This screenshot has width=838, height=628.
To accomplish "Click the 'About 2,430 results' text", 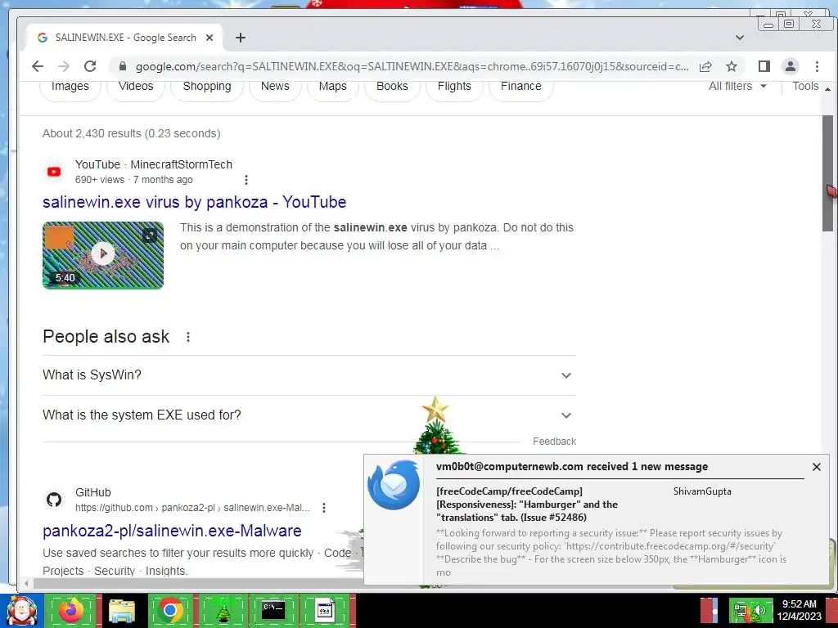I will coord(132,133).
